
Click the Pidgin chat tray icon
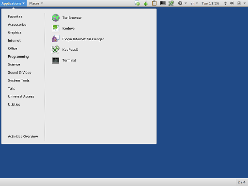(x=137, y=3)
